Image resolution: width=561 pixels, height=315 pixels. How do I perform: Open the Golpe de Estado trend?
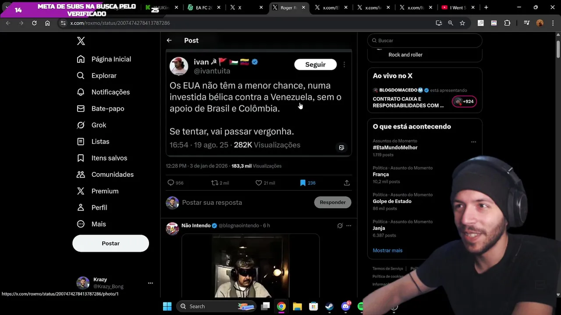(x=392, y=201)
